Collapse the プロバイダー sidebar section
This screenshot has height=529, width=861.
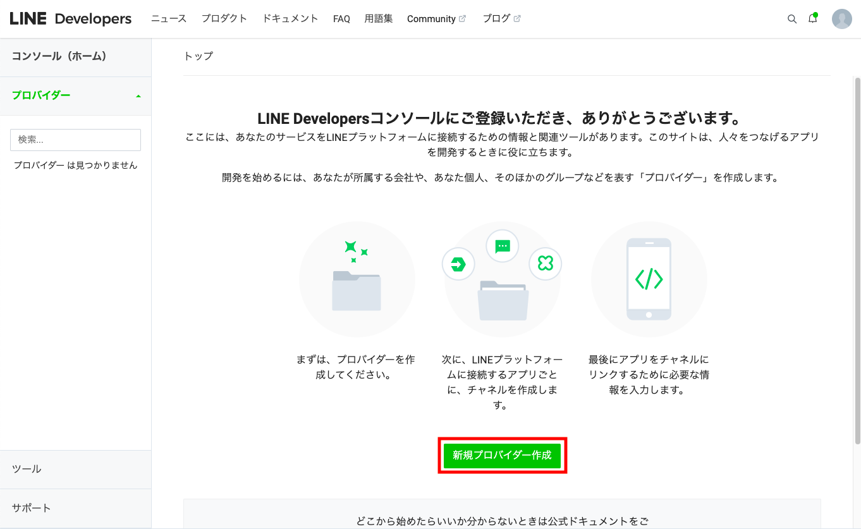pyautogui.click(x=138, y=96)
